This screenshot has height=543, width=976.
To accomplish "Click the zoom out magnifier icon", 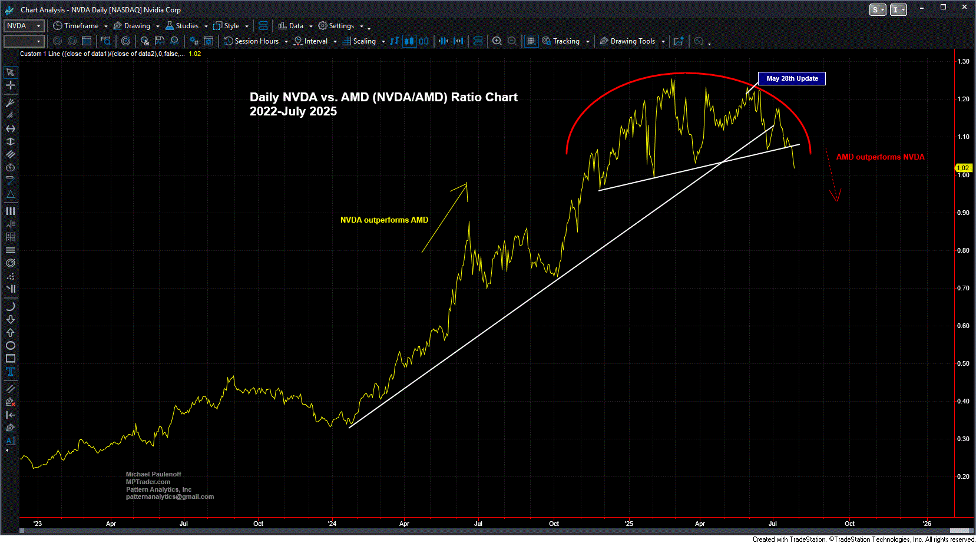I will point(512,41).
